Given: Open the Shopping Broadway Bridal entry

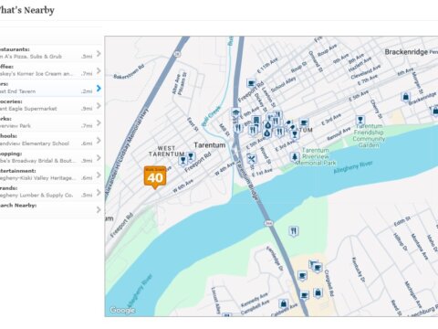Looking at the screenshot, I should point(50,157).
